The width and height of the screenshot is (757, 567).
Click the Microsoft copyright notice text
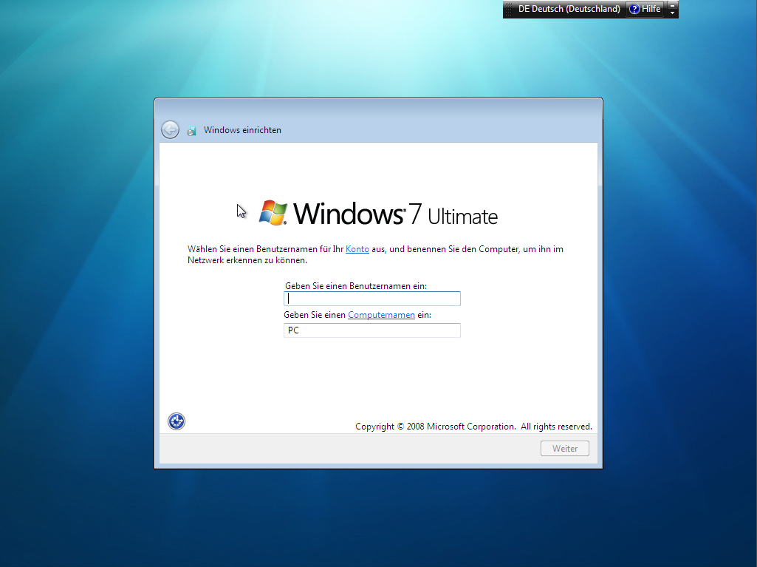click(x=473, y=427)
